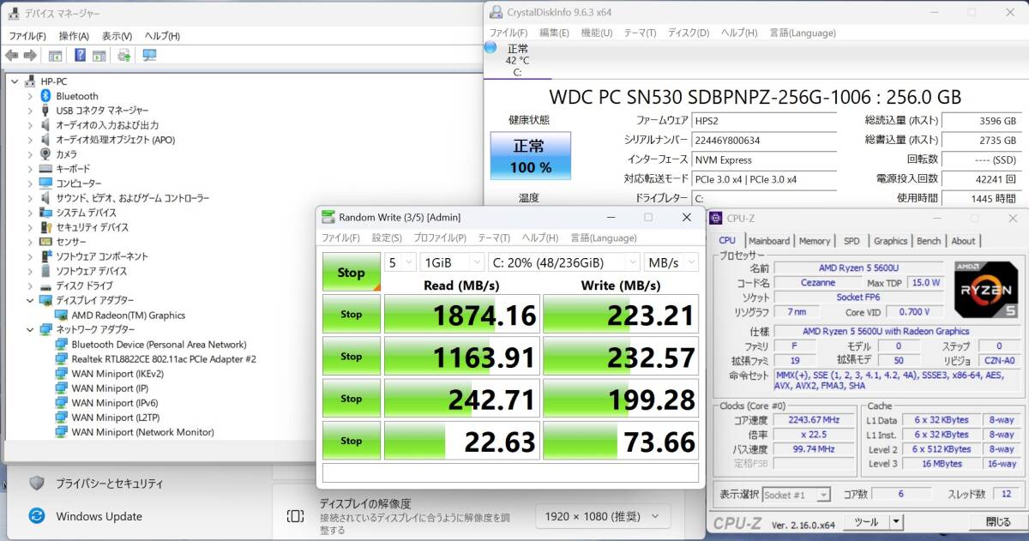Open Windows Update in settings sidebar
The image size is (1029, 541).
(x=99, y=516)
